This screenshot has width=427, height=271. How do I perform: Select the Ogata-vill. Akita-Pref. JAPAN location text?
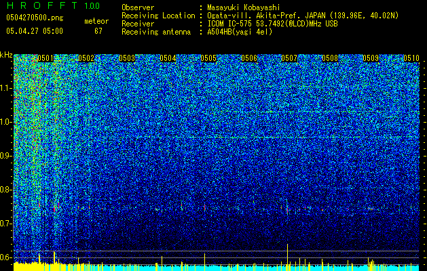pos(265,16)
